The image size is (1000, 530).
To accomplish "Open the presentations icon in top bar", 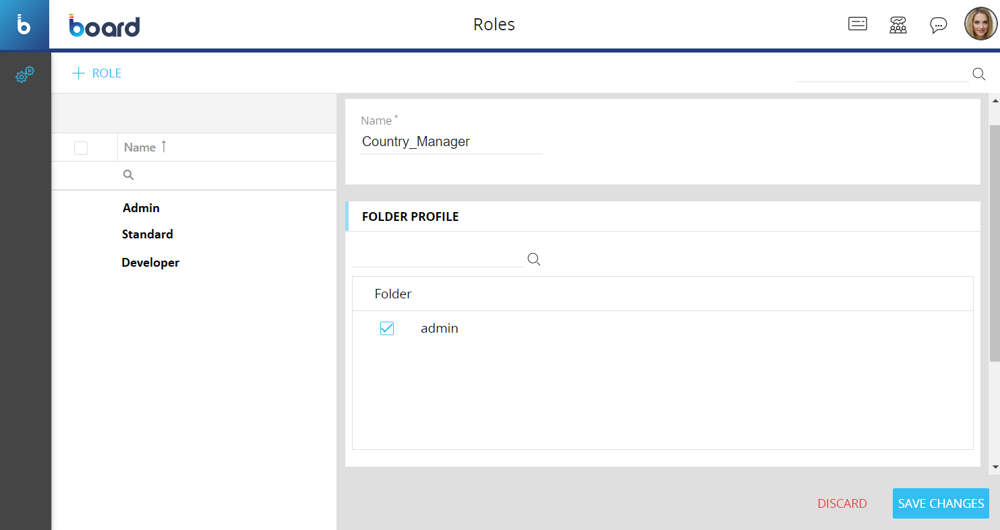I will [x=857, y=25].
